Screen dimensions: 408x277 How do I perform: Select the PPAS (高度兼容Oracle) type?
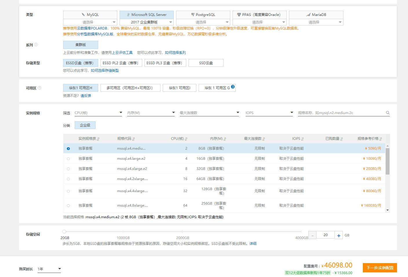(259, 15)
